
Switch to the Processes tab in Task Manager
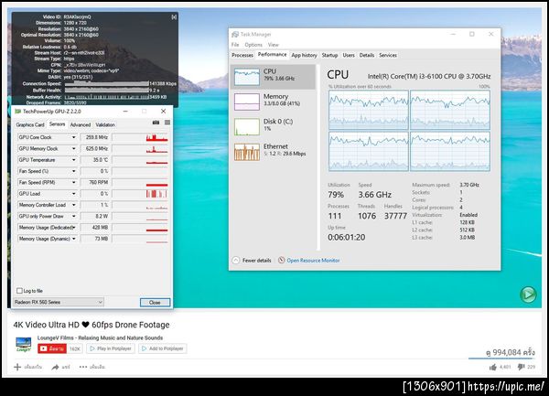click(x=242, y=55)
